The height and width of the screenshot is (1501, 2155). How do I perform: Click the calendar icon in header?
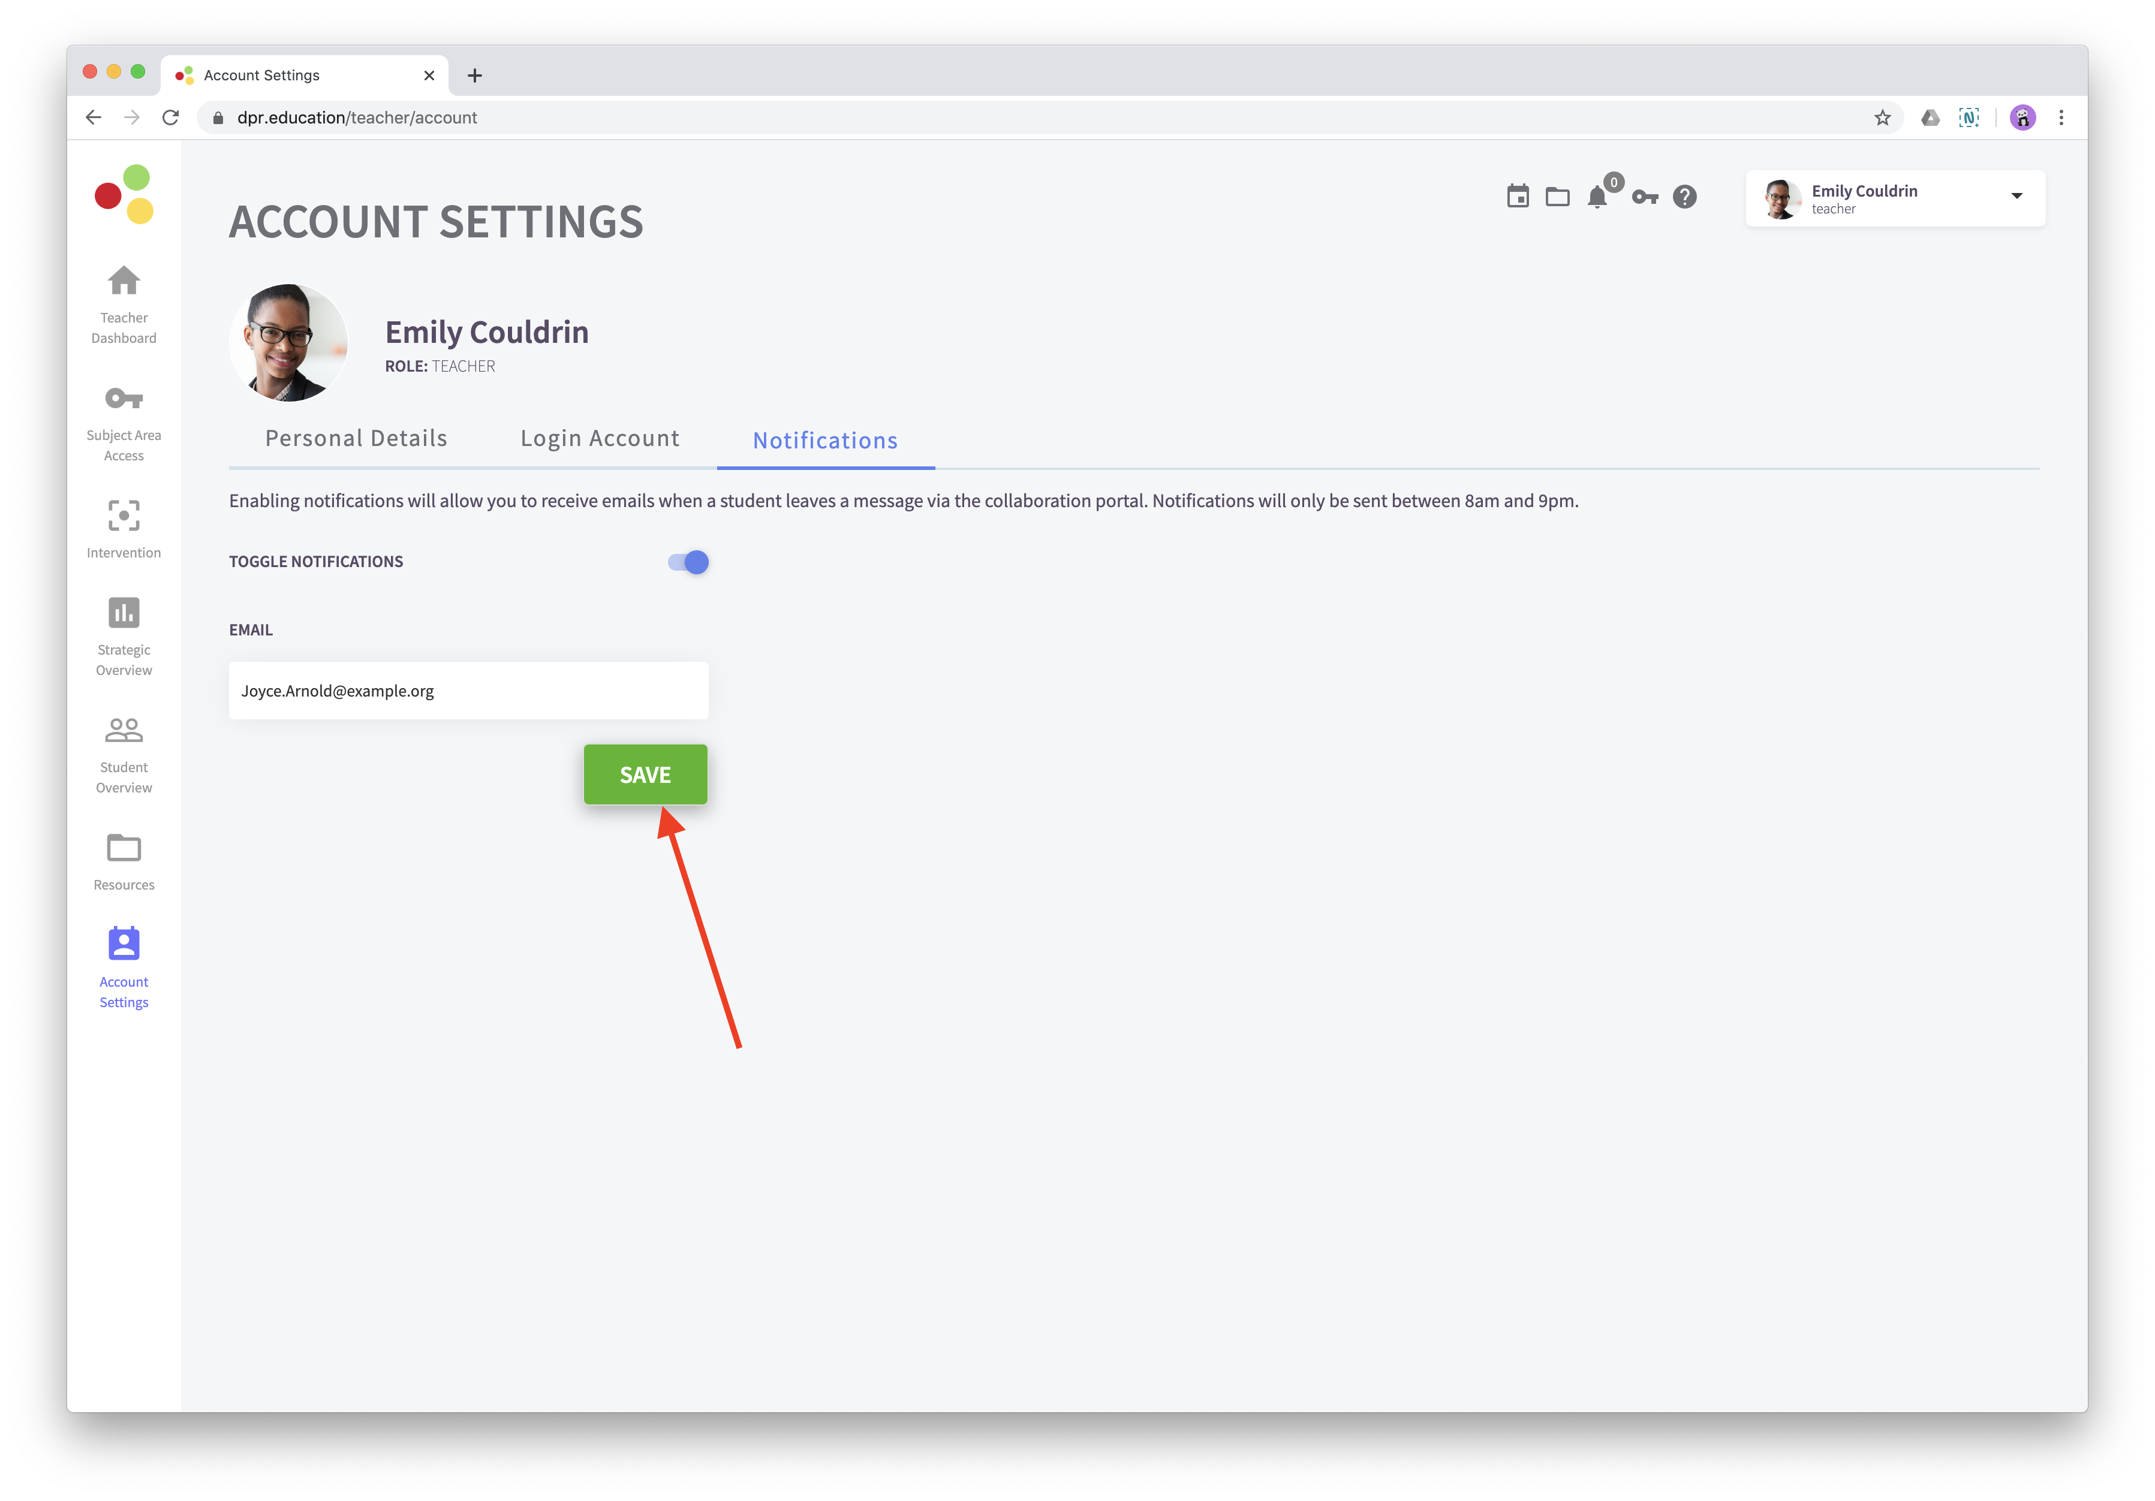coord(1518,197)
